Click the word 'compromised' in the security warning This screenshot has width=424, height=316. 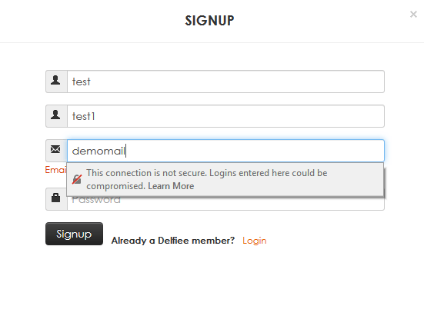click(116, 186)
